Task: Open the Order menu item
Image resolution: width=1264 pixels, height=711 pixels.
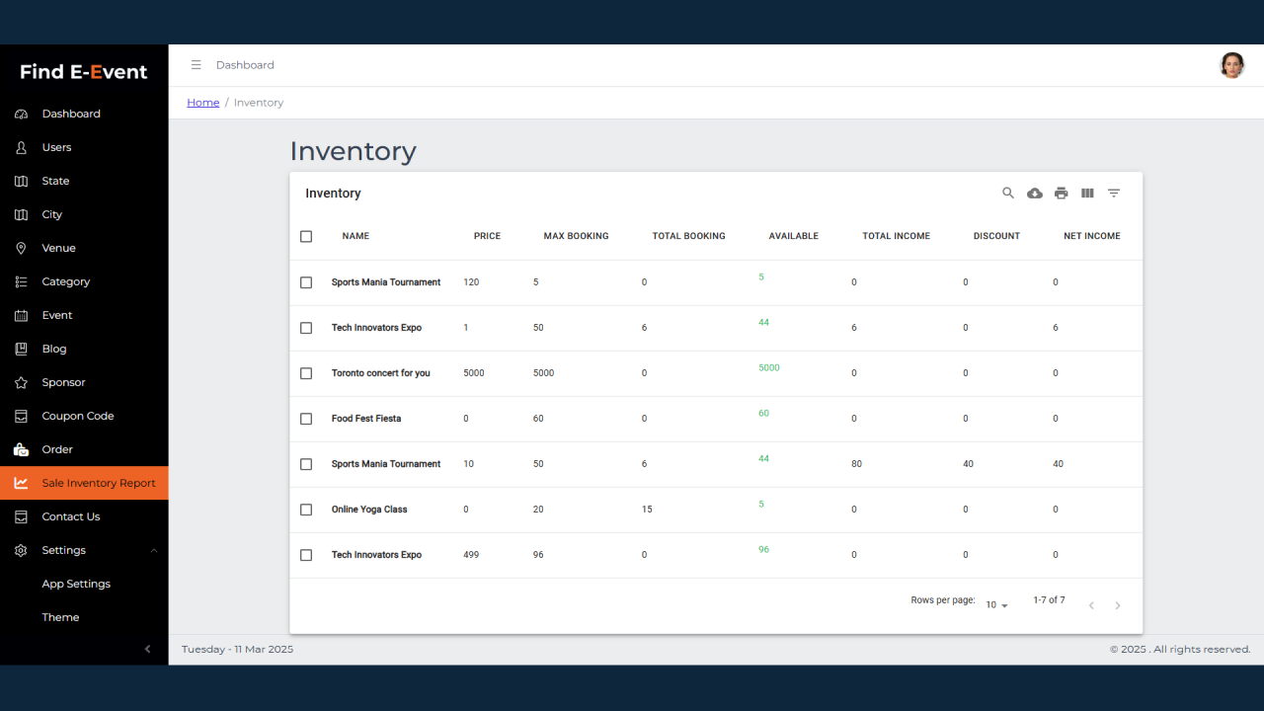Action: point(56,449)
